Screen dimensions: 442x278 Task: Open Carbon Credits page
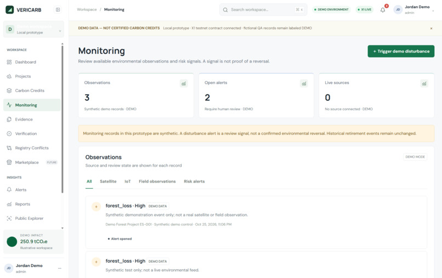click(x=32, y=90)
